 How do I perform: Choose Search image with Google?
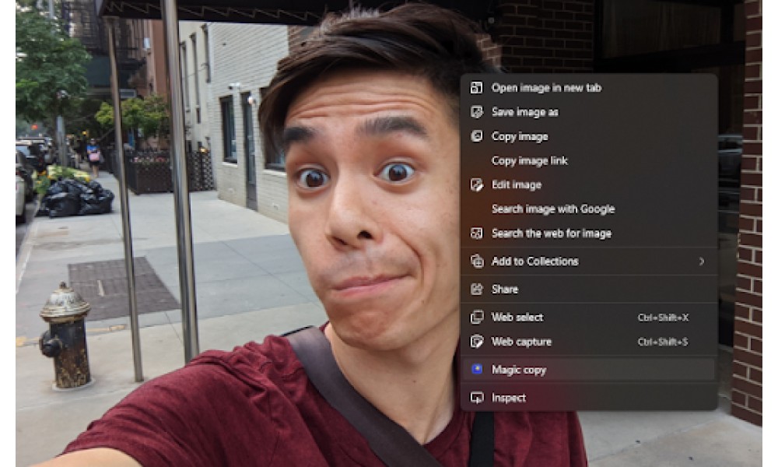553,209
